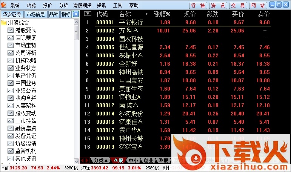Open the 业绩公布 category

point(25,91)
